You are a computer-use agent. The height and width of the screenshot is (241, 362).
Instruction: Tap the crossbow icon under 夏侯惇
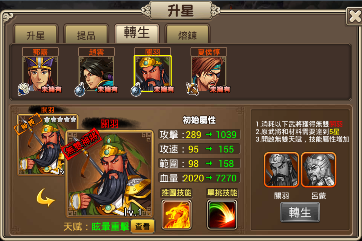(x=192, y=89)
